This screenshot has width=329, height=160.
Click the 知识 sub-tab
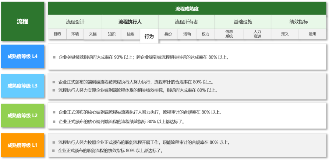[111, 34]
